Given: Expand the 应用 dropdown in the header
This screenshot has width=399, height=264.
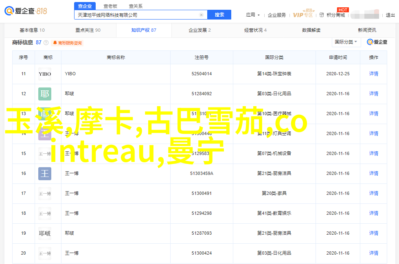Looking at the screenshot, I should pos(253,15).
